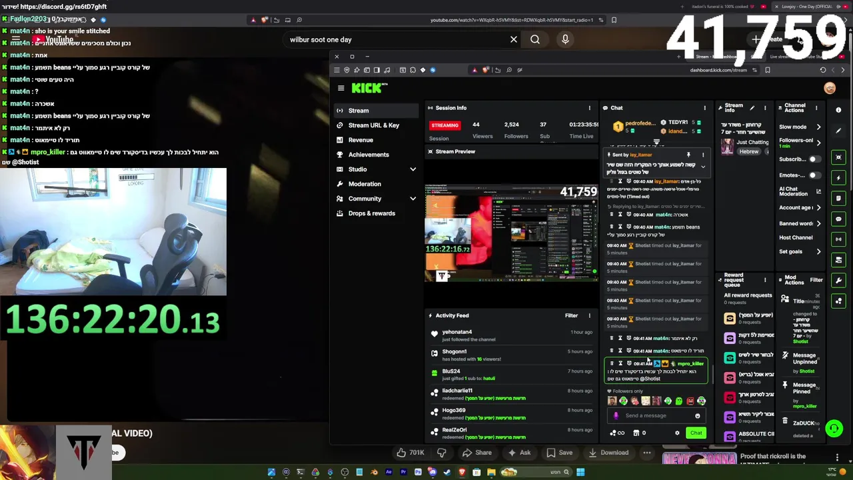Click the notes page icon in right sidebar

[x=838, y=198]
